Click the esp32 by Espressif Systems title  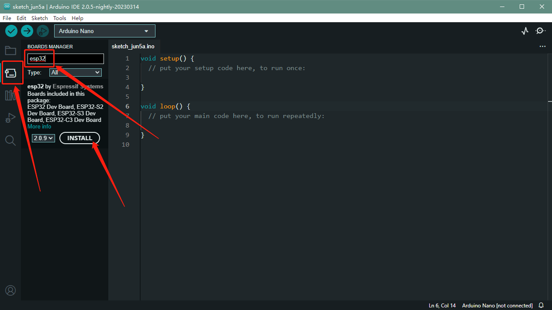pyautogui.click(x=66, y=86)
